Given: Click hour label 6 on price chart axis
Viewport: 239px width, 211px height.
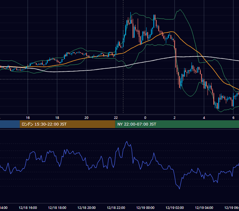Looking at the screenshot, I should tap(233, 118).
